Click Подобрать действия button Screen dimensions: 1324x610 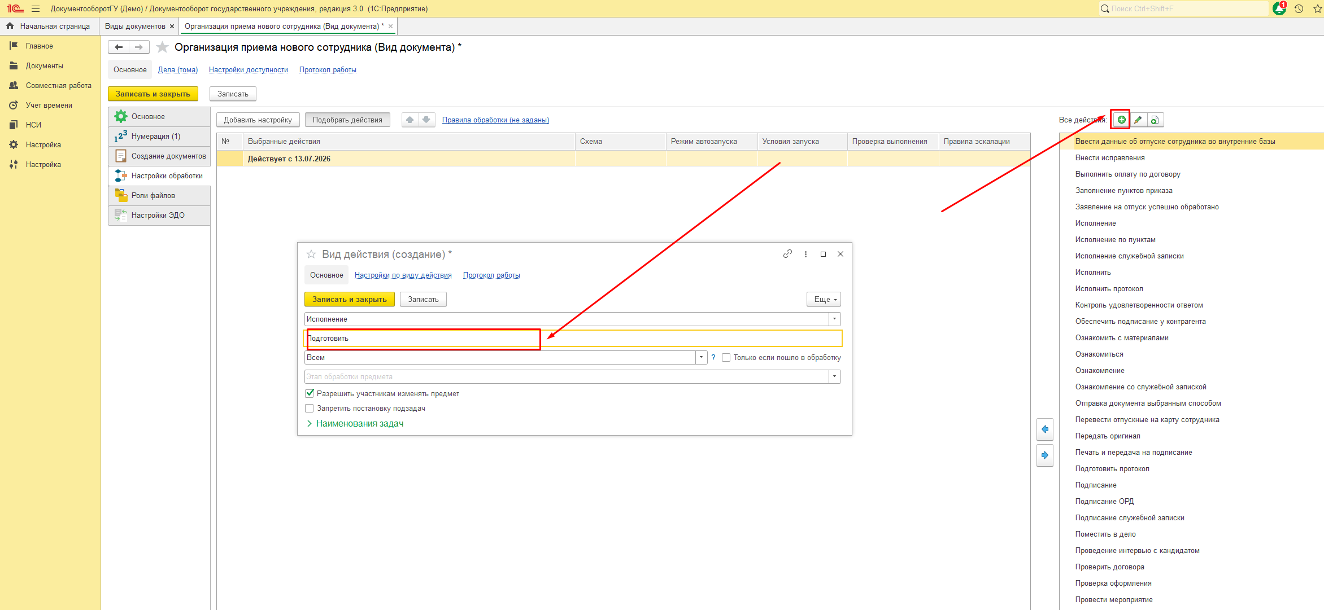[x=347, y=120]
